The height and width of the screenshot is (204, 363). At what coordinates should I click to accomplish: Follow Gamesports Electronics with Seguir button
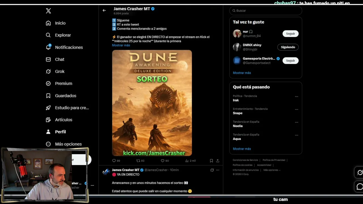point(290,61)
